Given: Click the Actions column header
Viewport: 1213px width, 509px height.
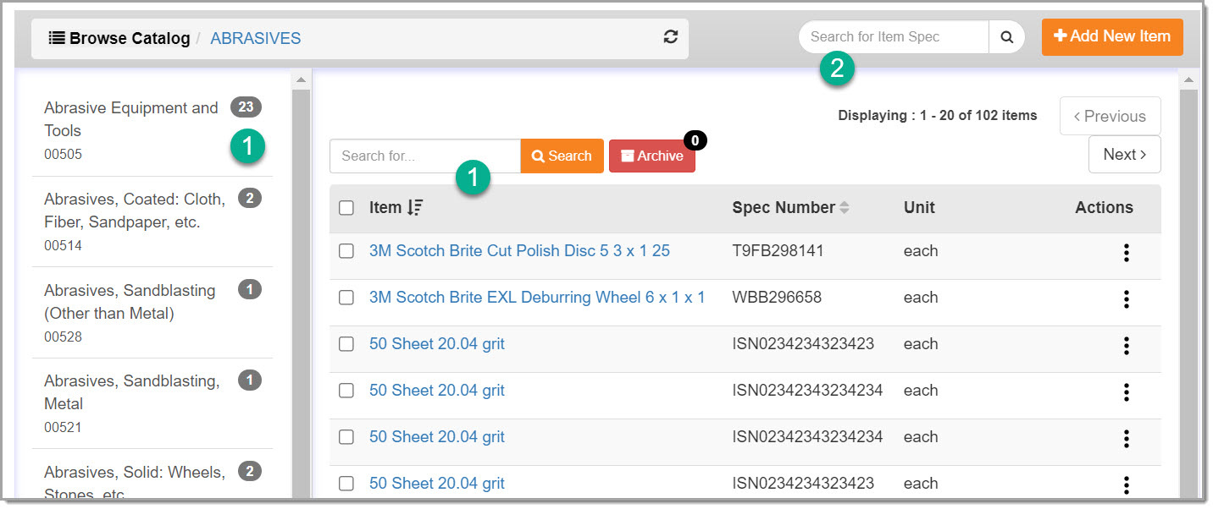Looking at the screenshot, I should (1104, 207).
